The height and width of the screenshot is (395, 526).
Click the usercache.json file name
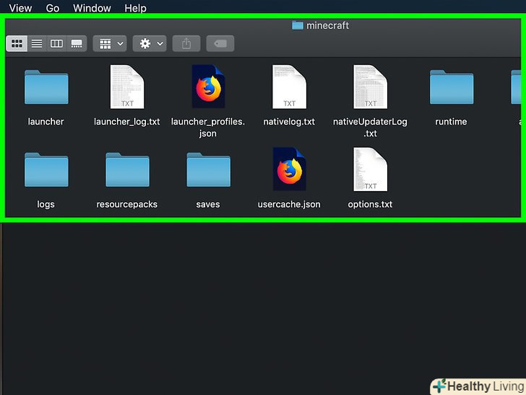coord(289,205)
